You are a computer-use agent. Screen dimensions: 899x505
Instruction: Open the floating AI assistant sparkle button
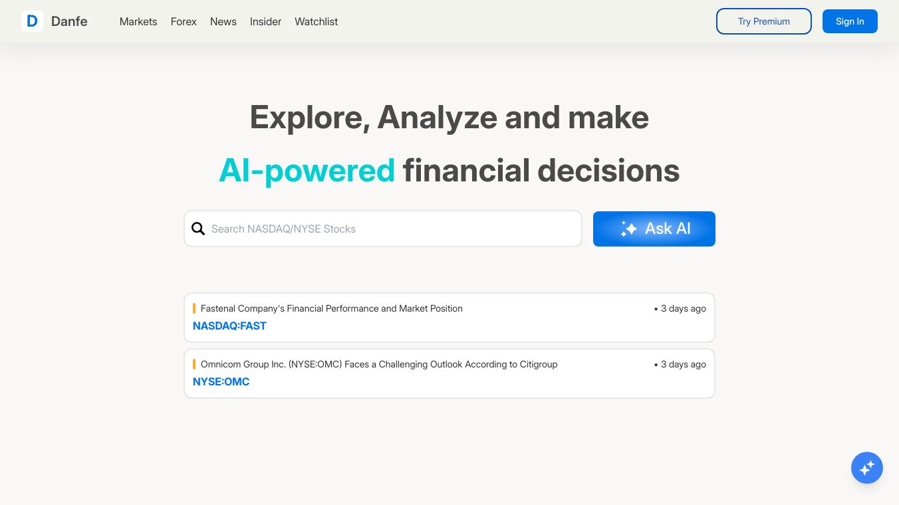pos(866,468)
